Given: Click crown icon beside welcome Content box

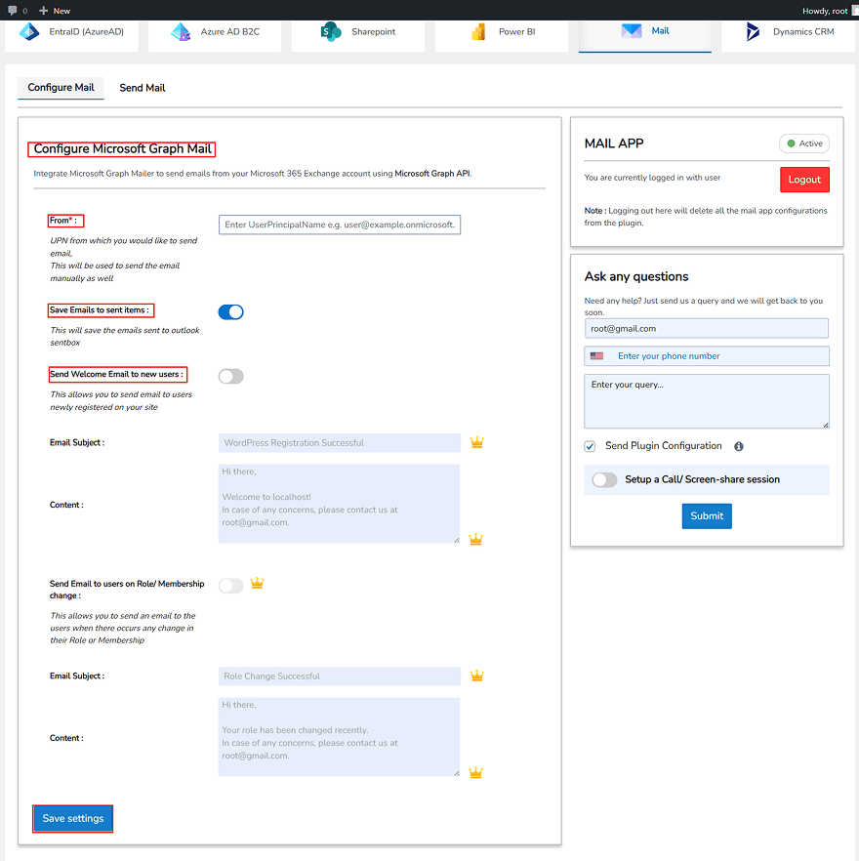Looking at the screenshot, I should 475,539.
